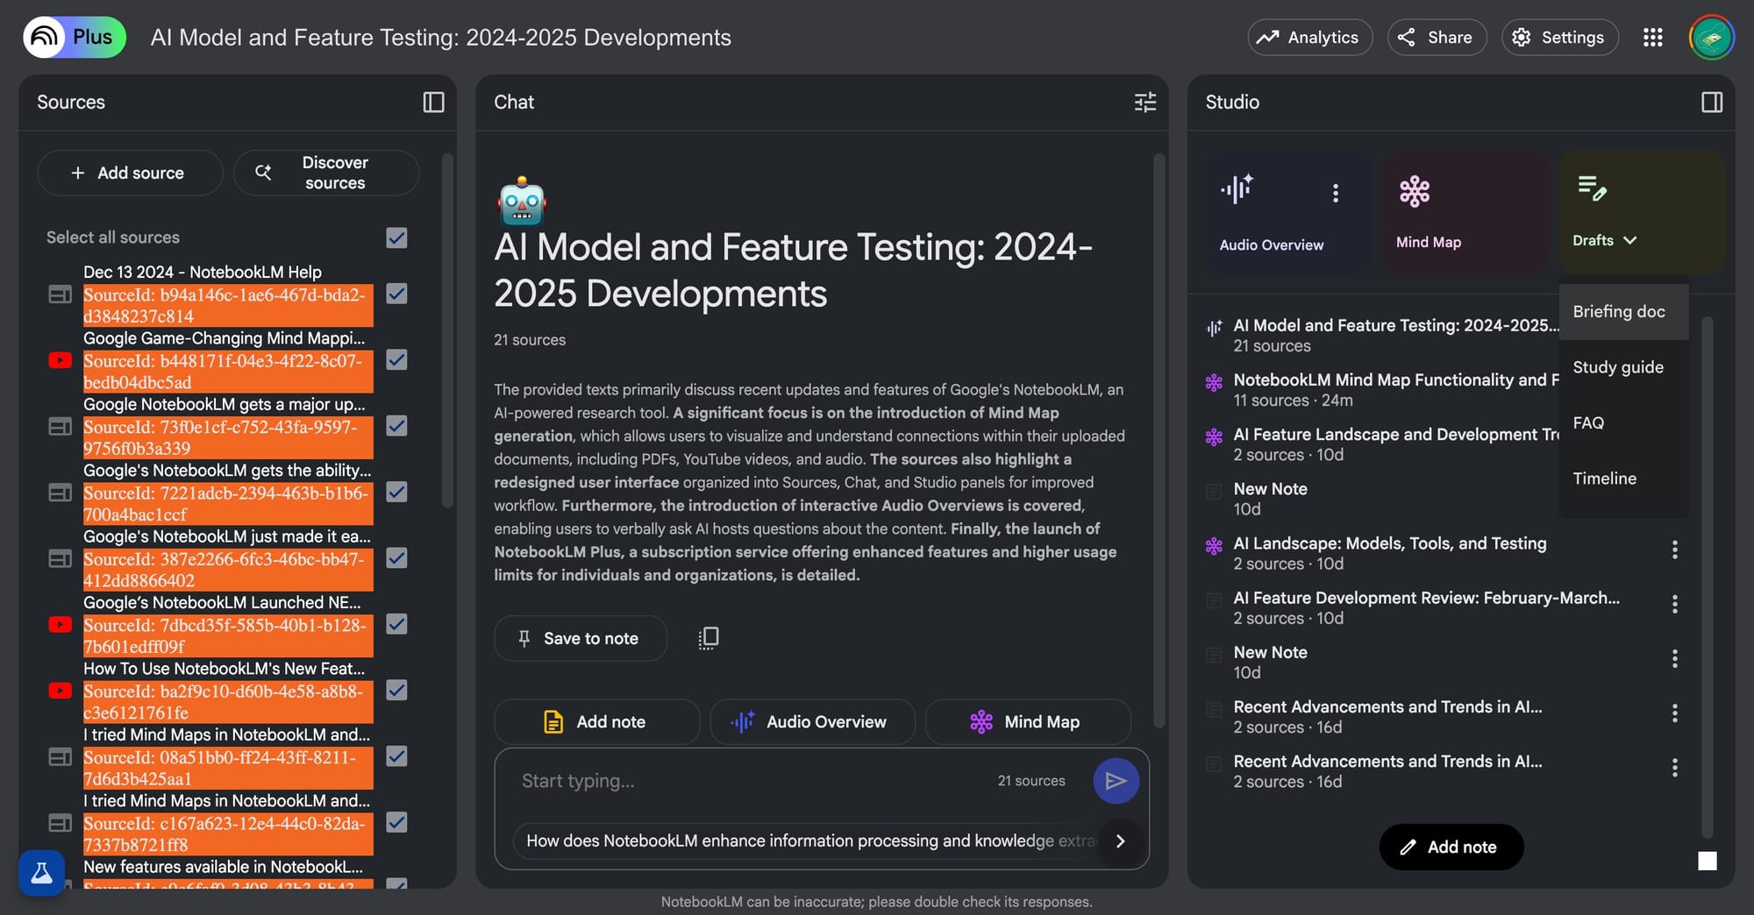
Task: Click the article icon for Dec 13 2024 - NotebookLM Help
Action: pyautogui.click(x=60, y=294)
